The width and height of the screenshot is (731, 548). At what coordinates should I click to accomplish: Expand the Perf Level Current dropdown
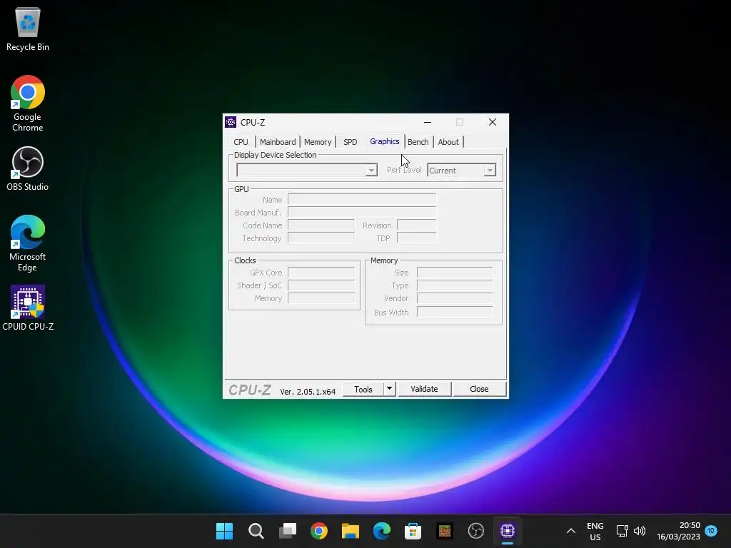[x=490, y=171]
